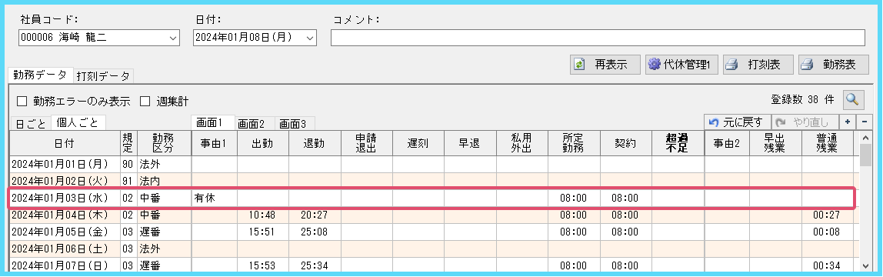Switch to the 打刻データ tab
Viewport: 883px width, 277px height.
pyautogui.click(x=104, y=76)
